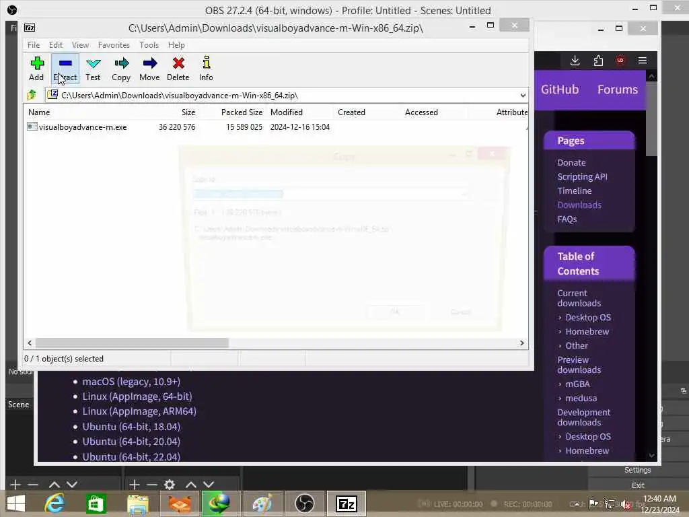Click the mGBA entry under Preview downloads
Screen dimensions: 689x517
coord(577,384)
